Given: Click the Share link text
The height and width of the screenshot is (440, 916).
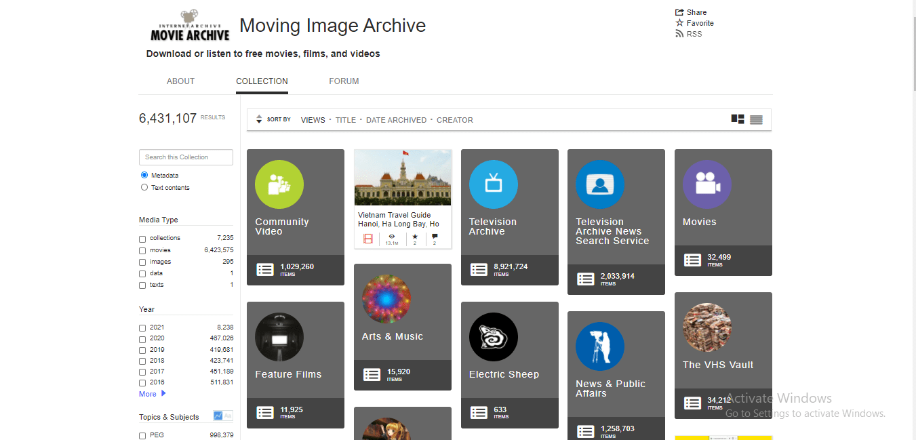Looking at the screenshot, I should pyautogui.click(x=696, y=12).
